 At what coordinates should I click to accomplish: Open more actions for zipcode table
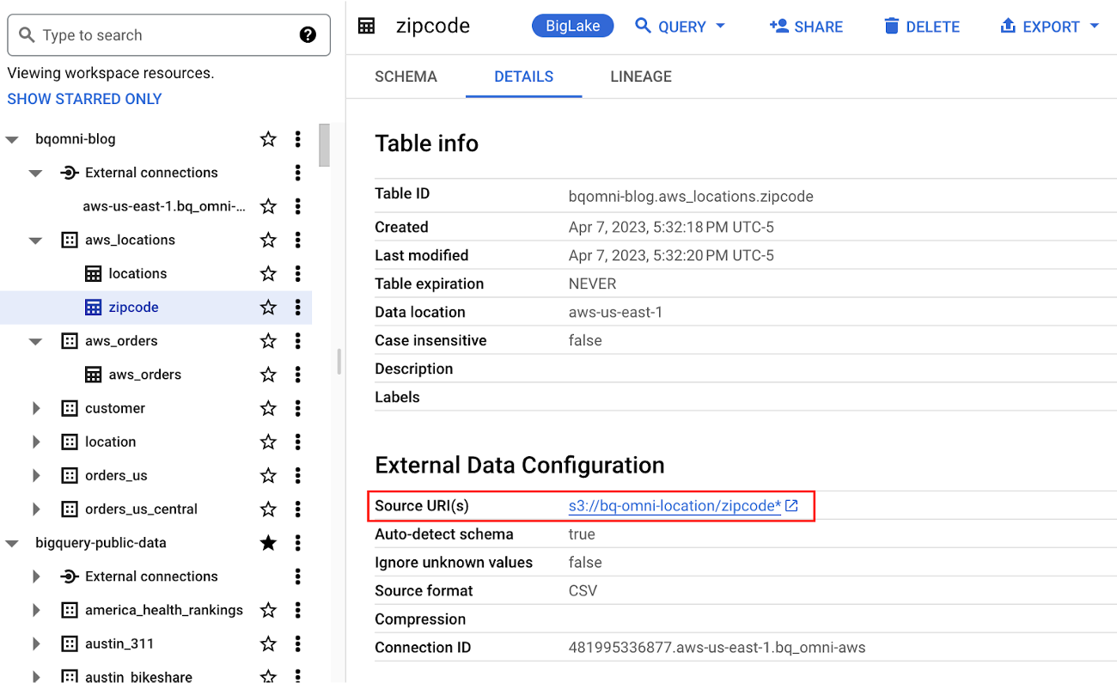coord(297,307)
